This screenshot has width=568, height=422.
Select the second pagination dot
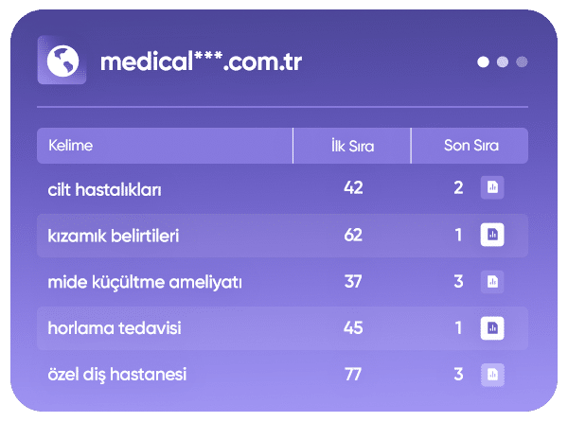(503, 62)
